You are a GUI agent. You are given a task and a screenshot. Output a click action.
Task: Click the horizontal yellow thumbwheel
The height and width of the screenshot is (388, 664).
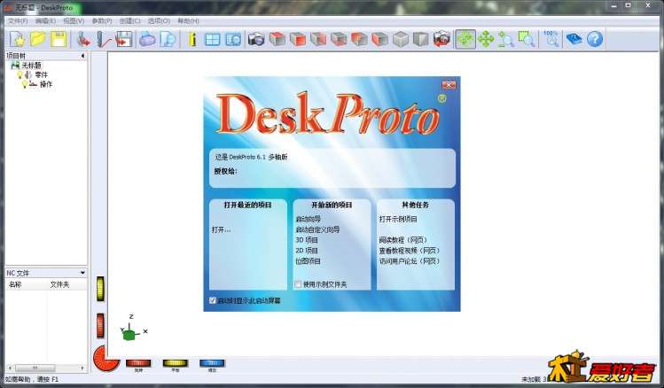176,363
